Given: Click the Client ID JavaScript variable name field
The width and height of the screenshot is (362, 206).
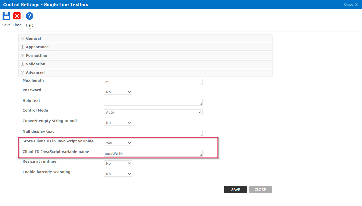Looking at the screenshot, I should tap(153, 153).
